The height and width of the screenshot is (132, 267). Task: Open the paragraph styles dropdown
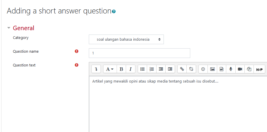(x=110, y=69)
